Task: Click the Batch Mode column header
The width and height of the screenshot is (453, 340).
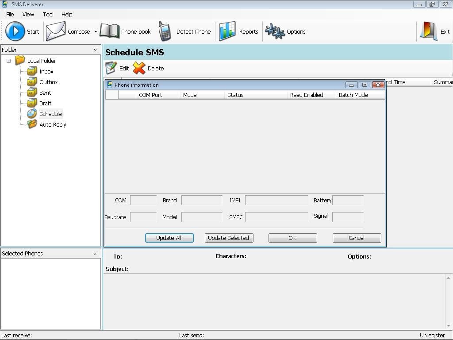Action: click(360, 95)
